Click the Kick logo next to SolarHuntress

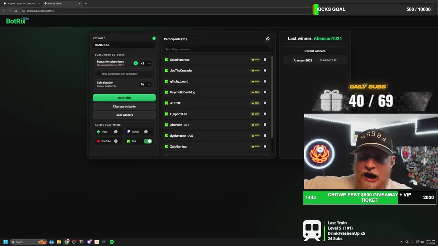(x=166, y=60)
